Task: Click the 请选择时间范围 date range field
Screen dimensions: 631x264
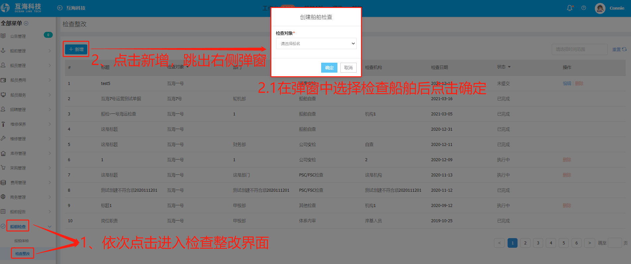Action: [x=580, y=49]
